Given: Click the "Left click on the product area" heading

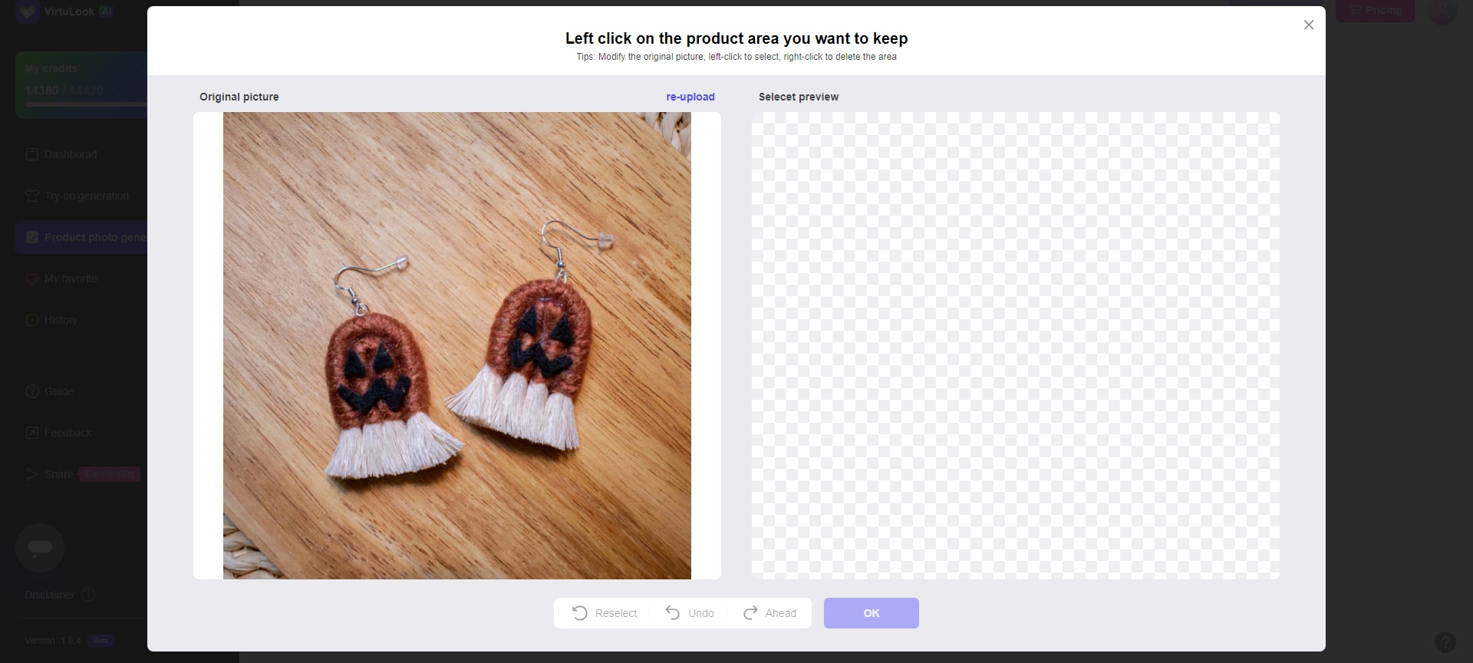Looking at the screenshot, I should tap(736, 38).
